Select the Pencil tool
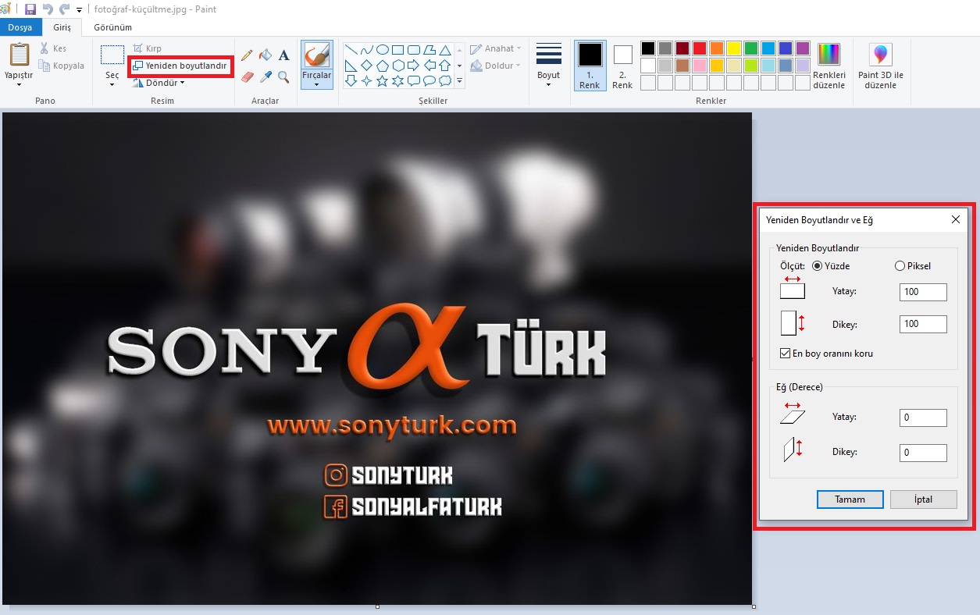The height and width of the screenshot is (615, 980). (x=247, y=55)
